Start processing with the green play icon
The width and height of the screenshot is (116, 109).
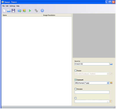pyautogui.click(x=30, y=11)
